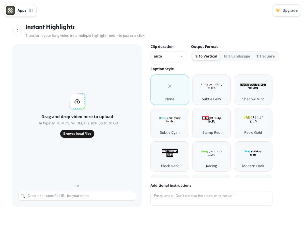Choose the Racing caption style
Image resolution: width=305 pixels, height=228 pixels.
(211, 157)
